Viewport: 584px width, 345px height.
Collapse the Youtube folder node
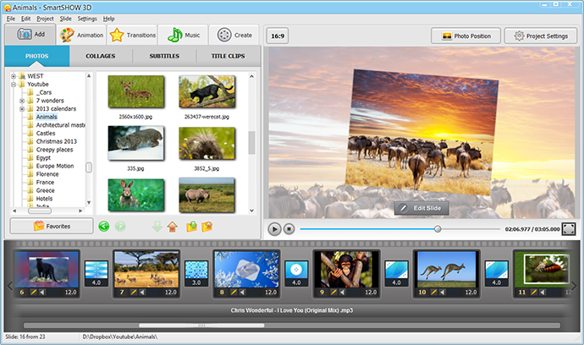tap(14, 84)
